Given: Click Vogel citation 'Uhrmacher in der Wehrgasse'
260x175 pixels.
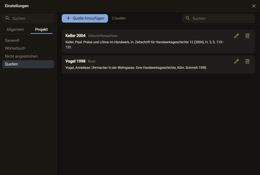Looking at the screenshot, I should click(113, 68).
